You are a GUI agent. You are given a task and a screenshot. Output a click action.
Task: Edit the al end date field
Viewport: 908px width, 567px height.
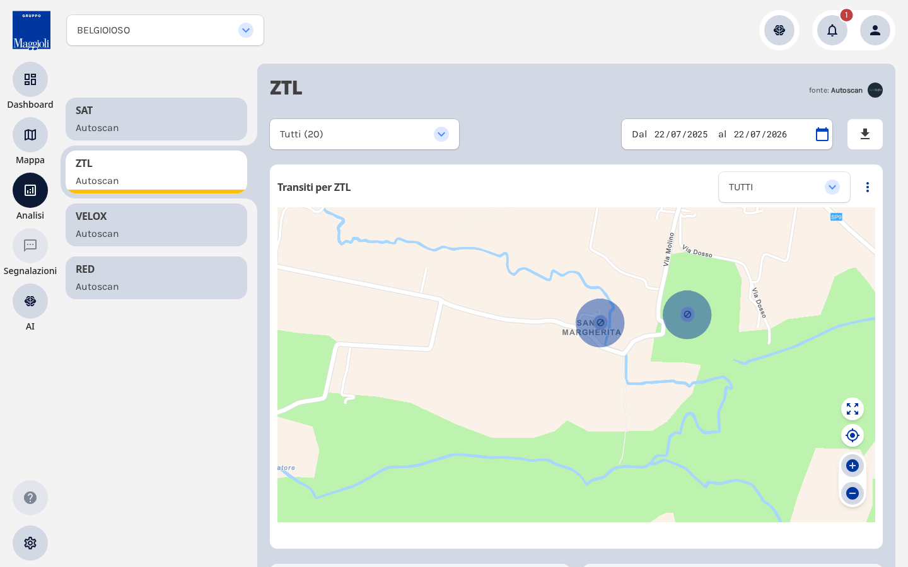[760, 134]
